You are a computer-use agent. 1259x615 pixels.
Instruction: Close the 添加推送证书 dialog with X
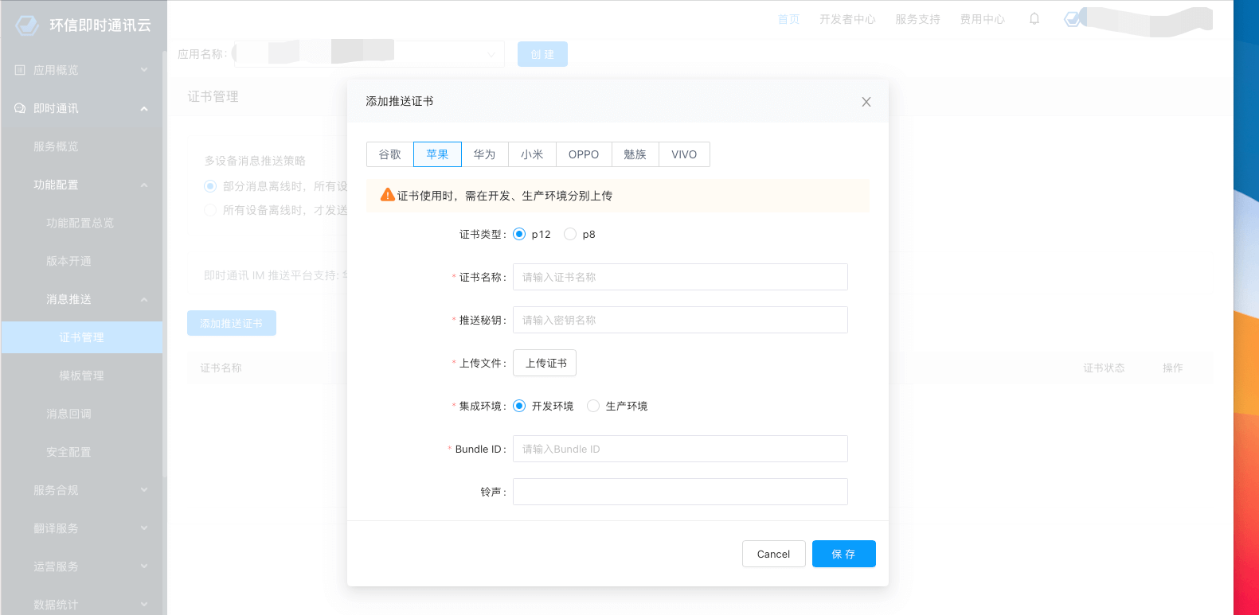pyautogui.click(x=866, y=102)
